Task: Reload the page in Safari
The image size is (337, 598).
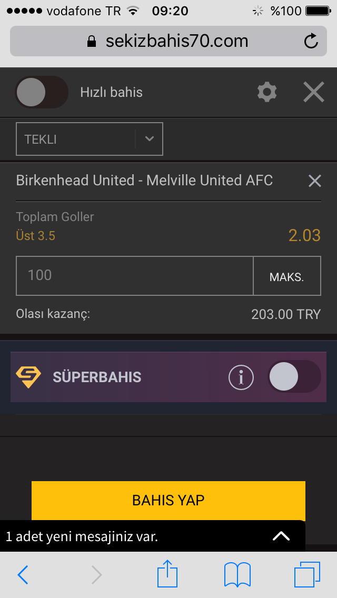Action: point(311,41)
